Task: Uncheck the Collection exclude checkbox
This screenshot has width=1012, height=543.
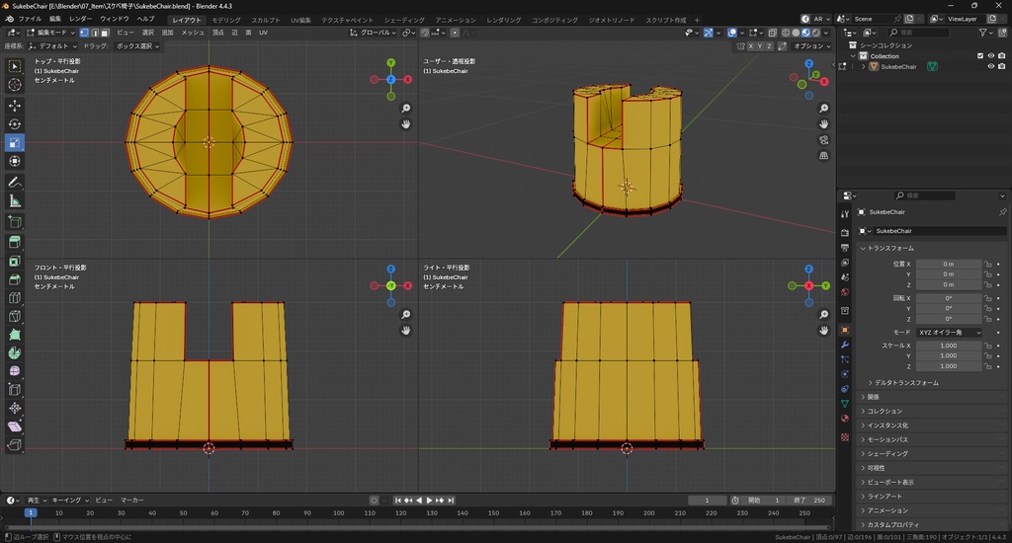Action: (x=980, y=56)
